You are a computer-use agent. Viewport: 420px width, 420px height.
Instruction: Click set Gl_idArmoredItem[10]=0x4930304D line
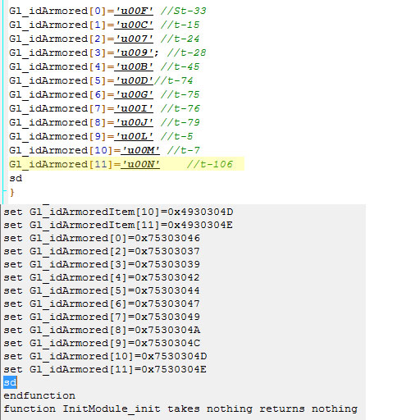[118, 212]
